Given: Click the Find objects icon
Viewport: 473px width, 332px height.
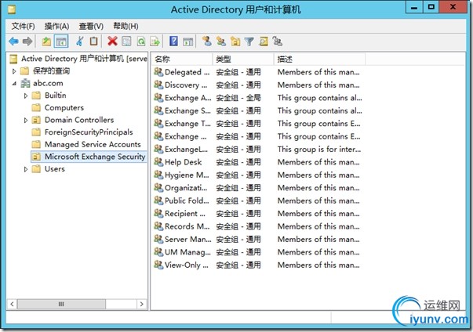Looking at the screenshot, I should click(264, 41).
